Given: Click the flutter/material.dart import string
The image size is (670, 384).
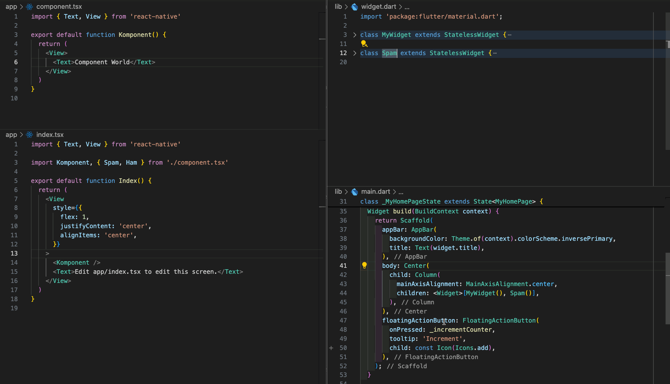Looking at the screenshot, I should coord(442,16).
